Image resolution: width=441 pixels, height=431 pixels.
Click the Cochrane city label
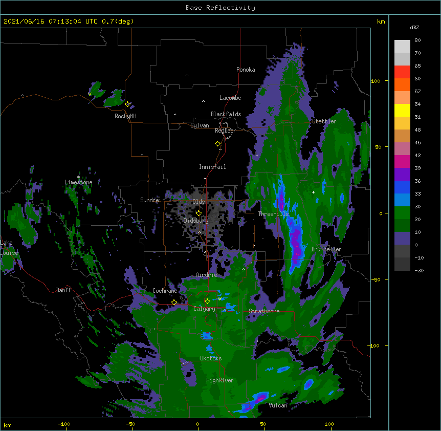coord(165,291)
